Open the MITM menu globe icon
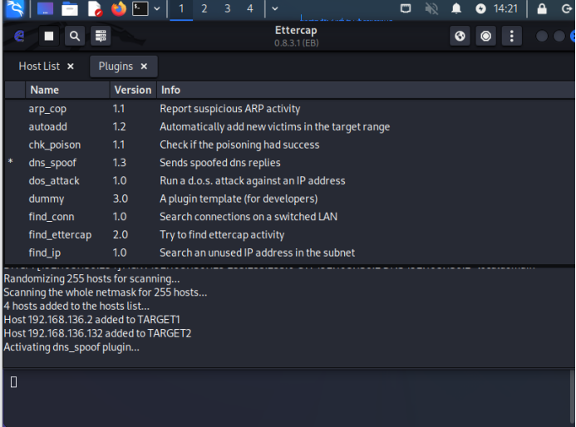This screenshot has height=427, width=576. (x=460, y=36)
